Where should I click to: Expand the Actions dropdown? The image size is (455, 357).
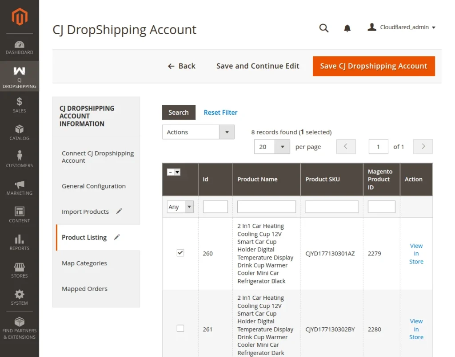click(198, 132)
